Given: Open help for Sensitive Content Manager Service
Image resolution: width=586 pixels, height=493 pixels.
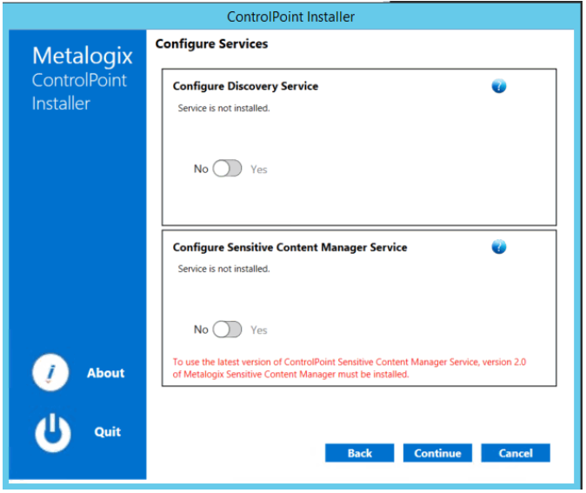Looking at the screenshot, I should (x=498, y=247).
